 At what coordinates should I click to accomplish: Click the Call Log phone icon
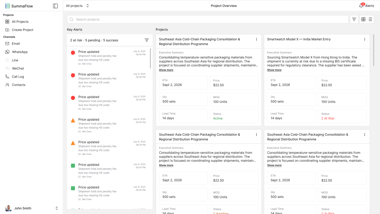(7, 77)
